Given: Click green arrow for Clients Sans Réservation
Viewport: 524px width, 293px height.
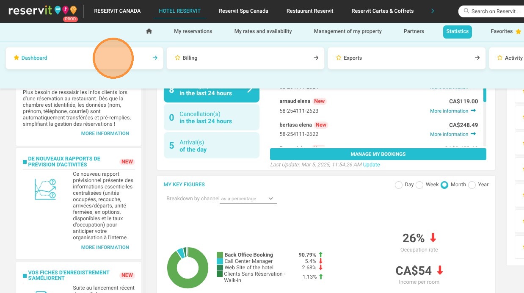Looking at the screenshot, I should [321, 277].
